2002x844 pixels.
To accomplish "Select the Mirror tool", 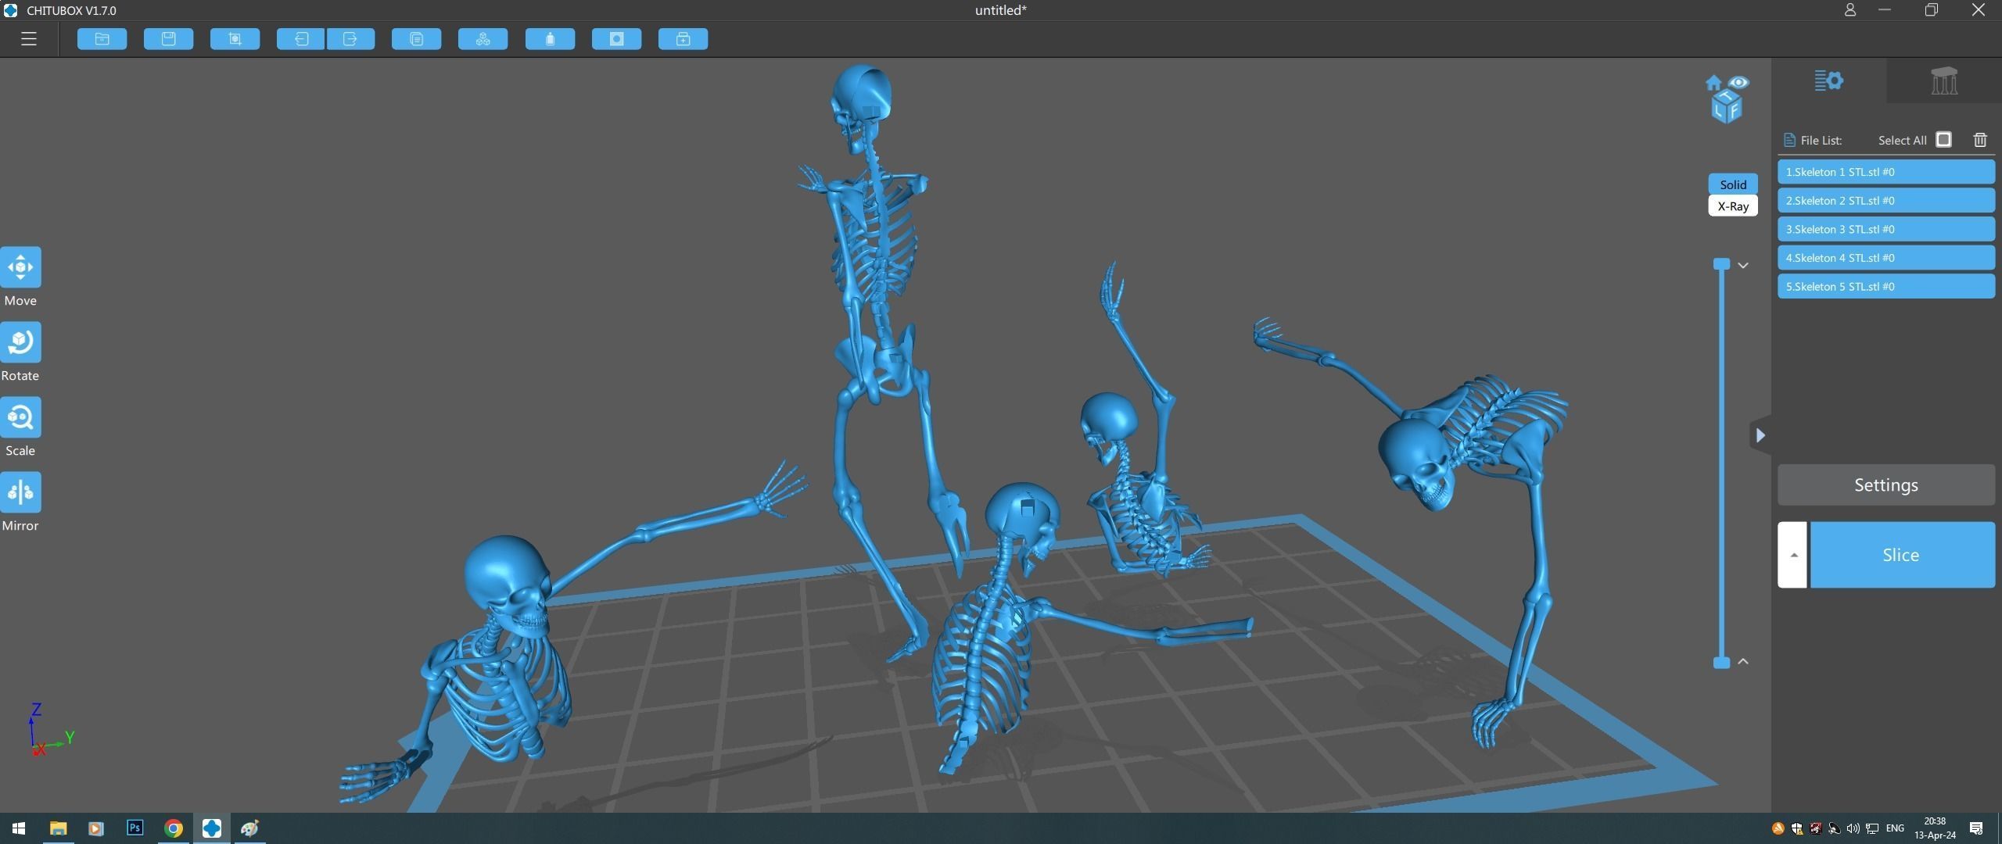I will coord(20,493).
